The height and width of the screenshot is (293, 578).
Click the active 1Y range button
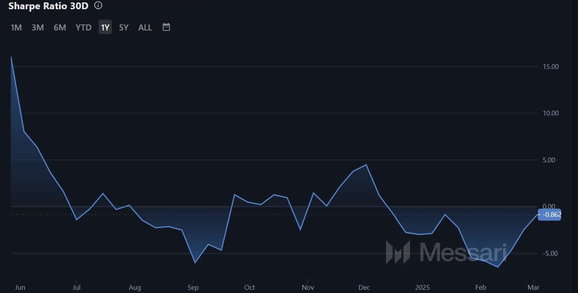tap(105, 27)
